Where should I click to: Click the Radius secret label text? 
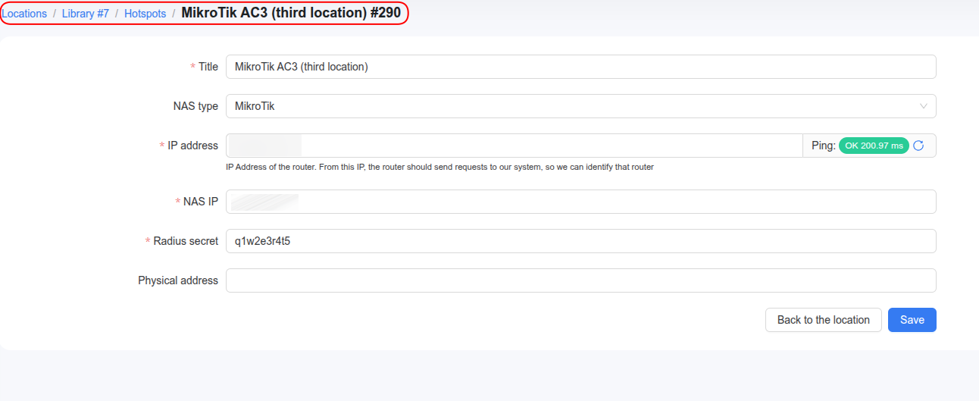tap(186, 241)
